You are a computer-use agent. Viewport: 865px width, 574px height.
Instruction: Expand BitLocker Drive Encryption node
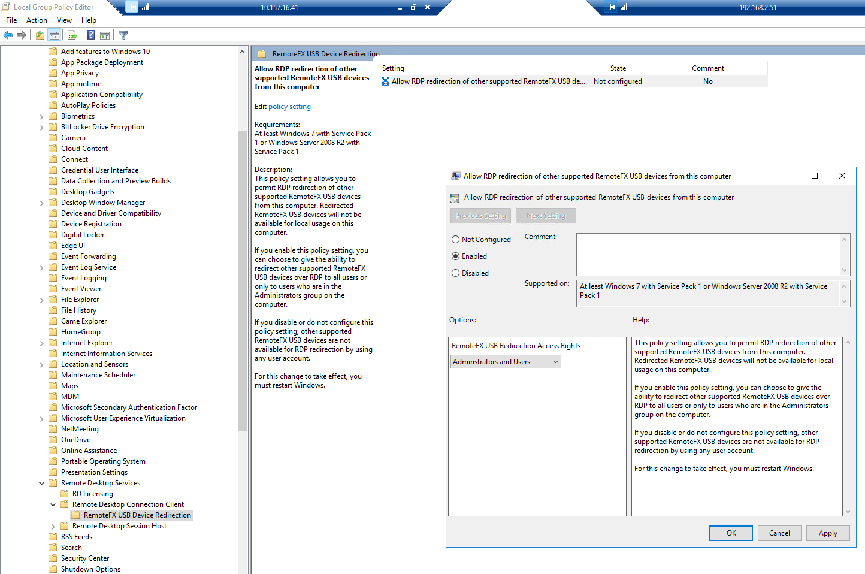click(x=41, y=128)
